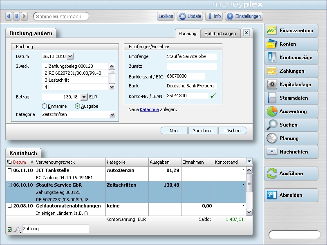Image resolution: width=327 pixels, height=245 pixels.
Task: Open Kapitalanlage with the safe icon
Action: tap(291, 85)
